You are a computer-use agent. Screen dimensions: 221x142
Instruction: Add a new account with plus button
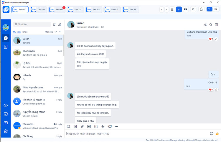(x=179, y=10)
